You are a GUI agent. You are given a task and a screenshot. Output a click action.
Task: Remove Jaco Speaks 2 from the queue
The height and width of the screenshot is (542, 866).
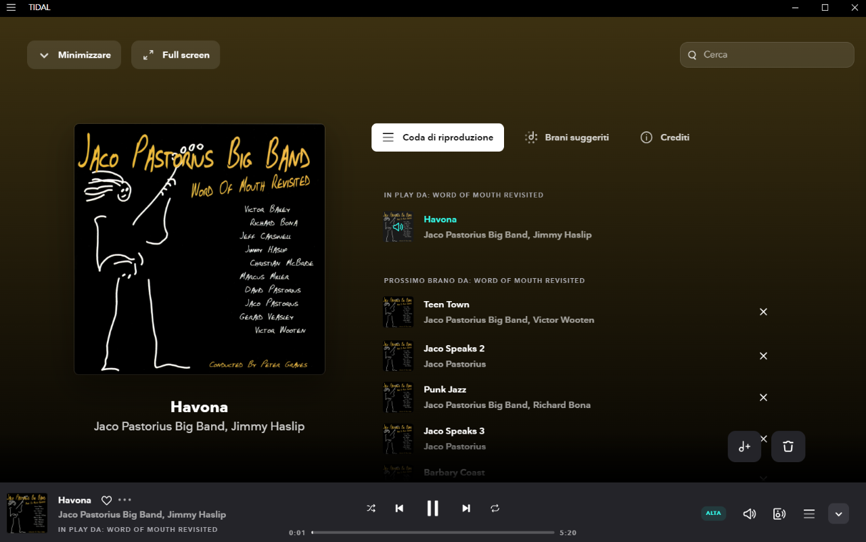[763, 356]
